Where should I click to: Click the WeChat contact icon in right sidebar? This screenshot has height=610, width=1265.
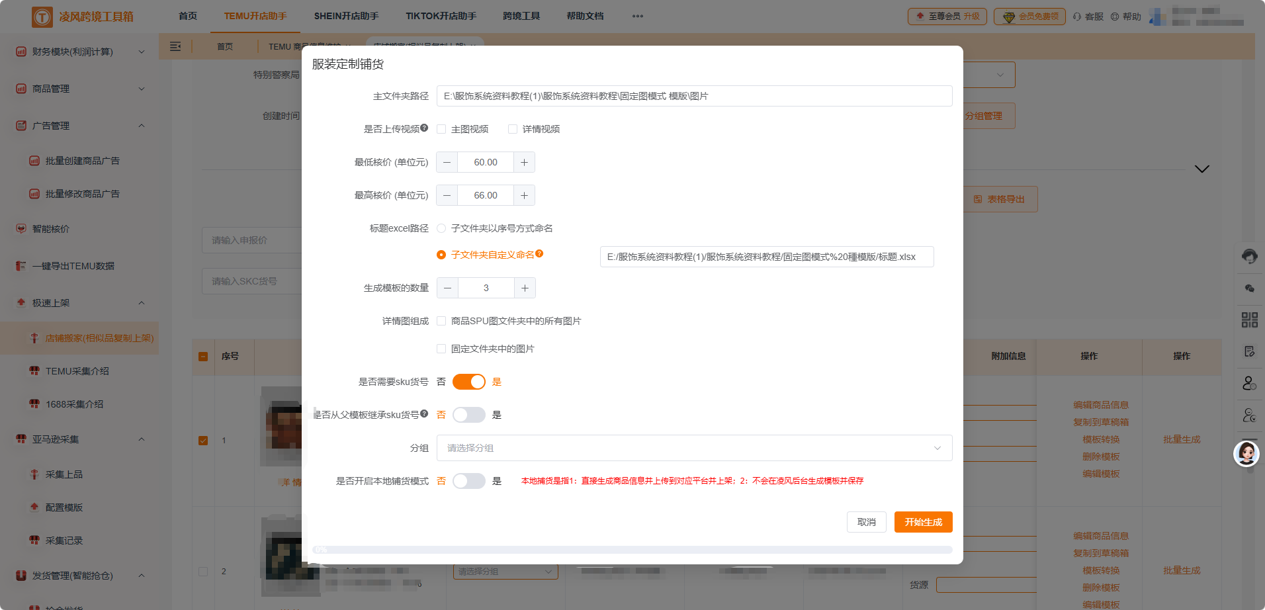click(1249, 288)
